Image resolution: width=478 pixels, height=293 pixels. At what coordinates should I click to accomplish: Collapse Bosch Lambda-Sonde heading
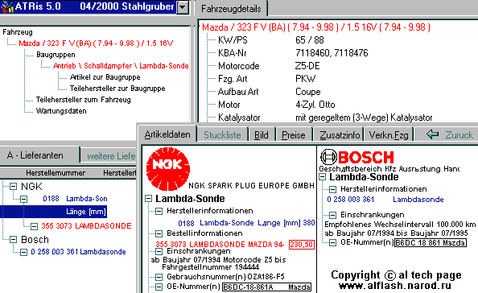(322, 177)
